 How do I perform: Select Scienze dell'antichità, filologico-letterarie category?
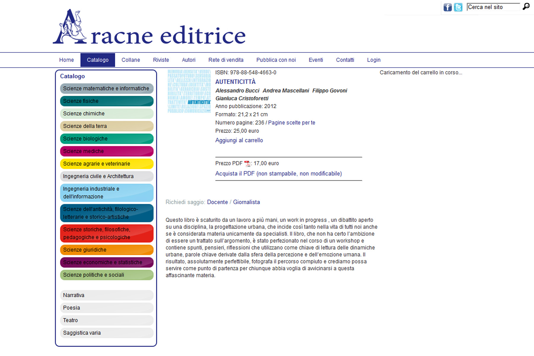tap(107, 213)
